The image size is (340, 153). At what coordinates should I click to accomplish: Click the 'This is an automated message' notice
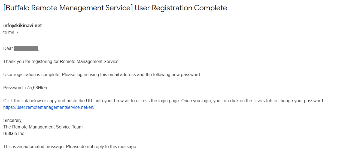point(70,147)
